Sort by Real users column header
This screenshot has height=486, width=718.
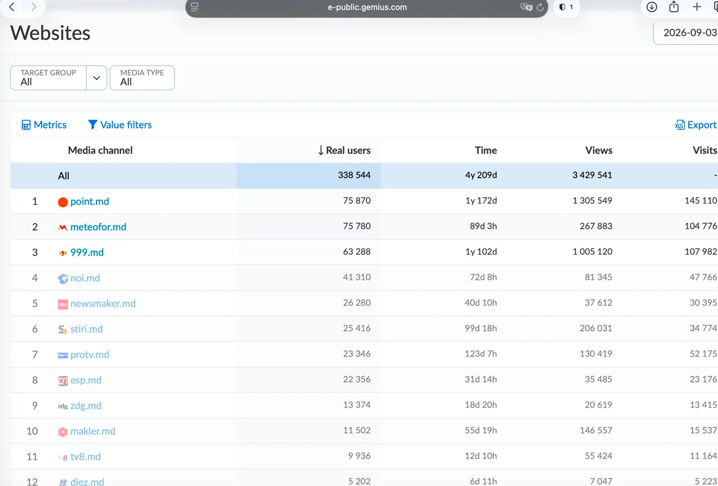pos(344,150)
